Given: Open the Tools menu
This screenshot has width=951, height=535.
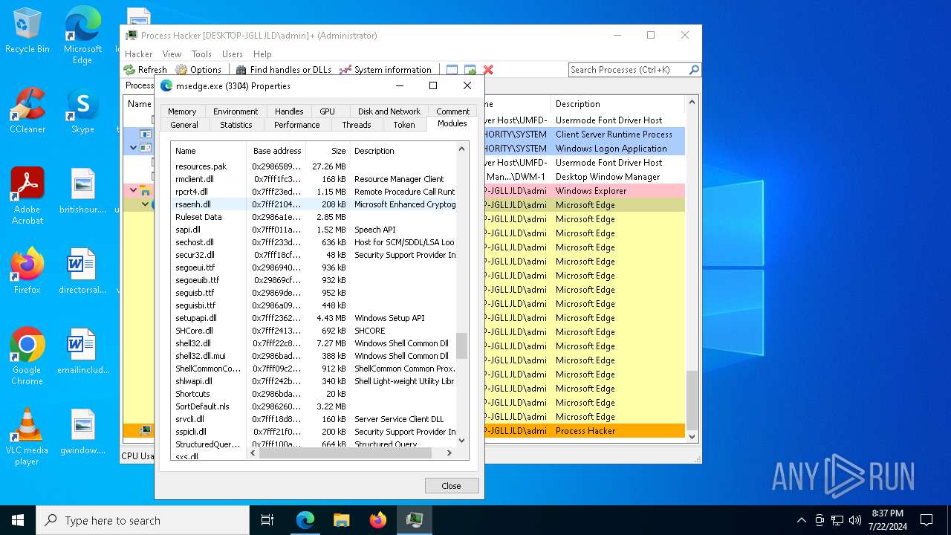Looking at the screenshot, I should (201, 54).
